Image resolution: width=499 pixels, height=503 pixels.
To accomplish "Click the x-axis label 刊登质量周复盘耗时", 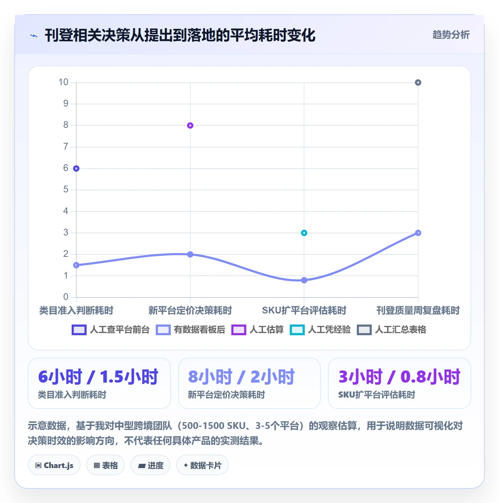I will point(418,310).
